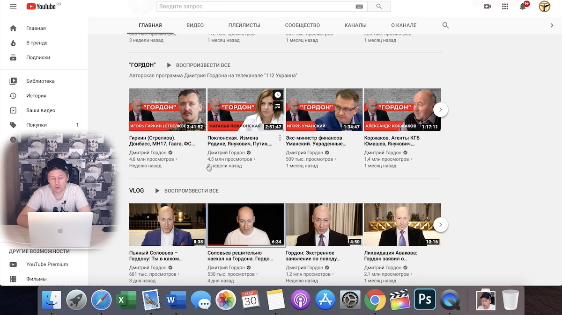Play all videos in VLOG section

[x=186, y=191]
